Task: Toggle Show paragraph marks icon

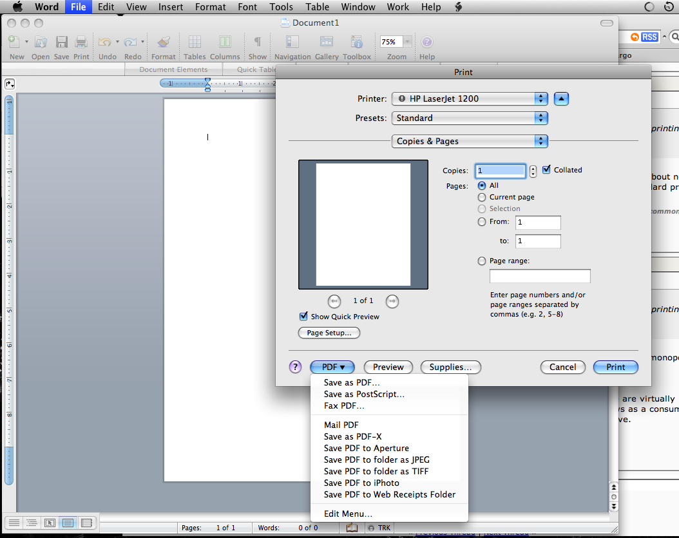Action: 257,42
